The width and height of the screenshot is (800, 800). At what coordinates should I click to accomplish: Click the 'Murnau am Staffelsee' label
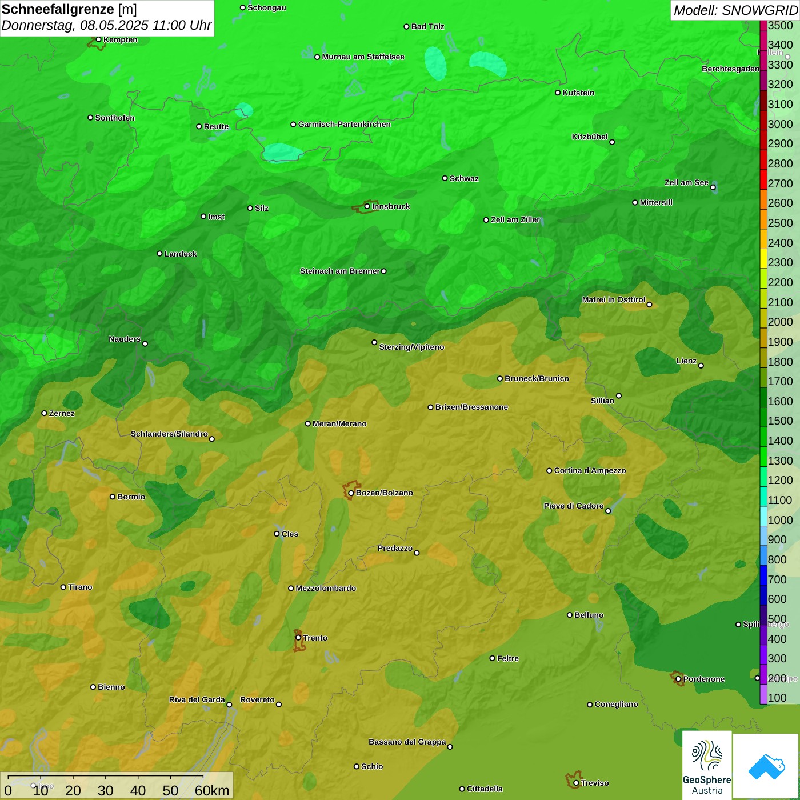point(363,57)
